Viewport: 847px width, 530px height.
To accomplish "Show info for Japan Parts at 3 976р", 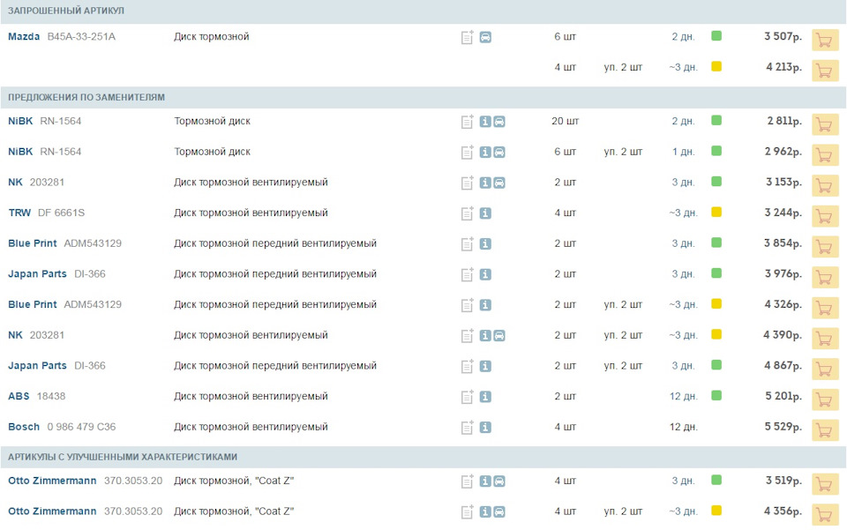I will pos(485,275).
